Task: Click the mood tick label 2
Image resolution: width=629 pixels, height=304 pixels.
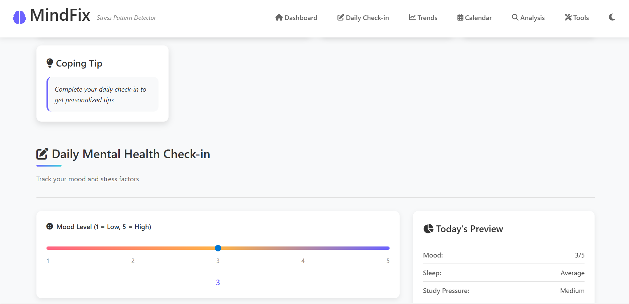Action: click(133, 261)
